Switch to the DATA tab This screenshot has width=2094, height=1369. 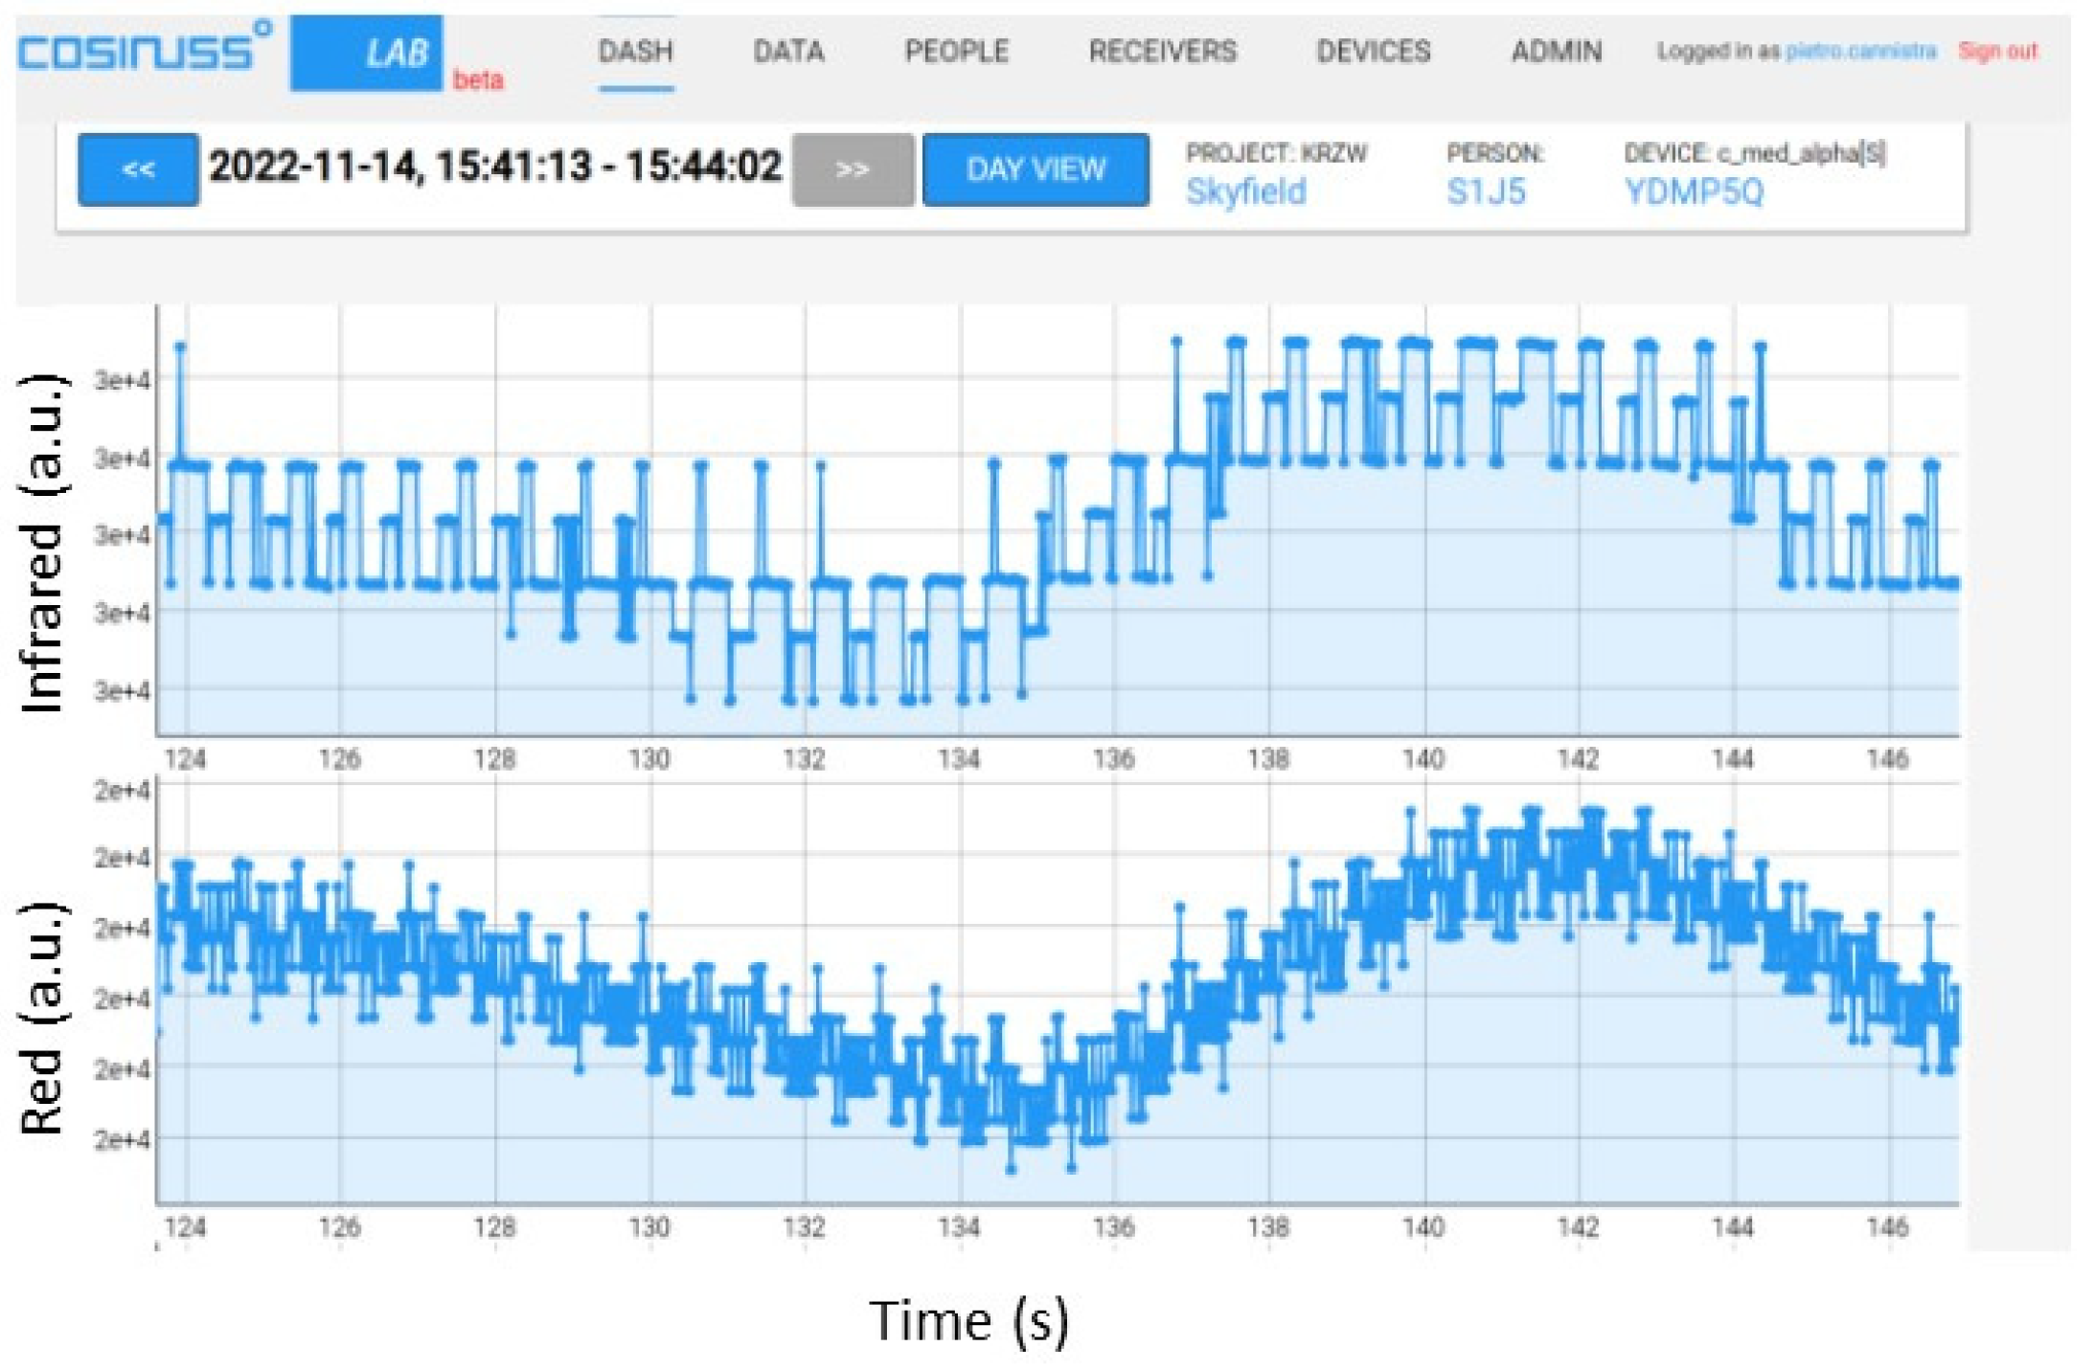coord(788,52)
